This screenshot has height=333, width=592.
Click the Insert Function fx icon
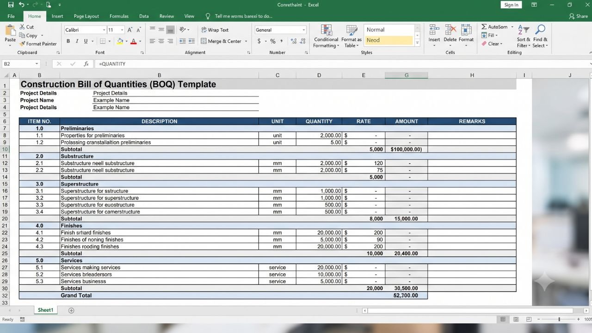pyautogui.click(x=86, y=64)
